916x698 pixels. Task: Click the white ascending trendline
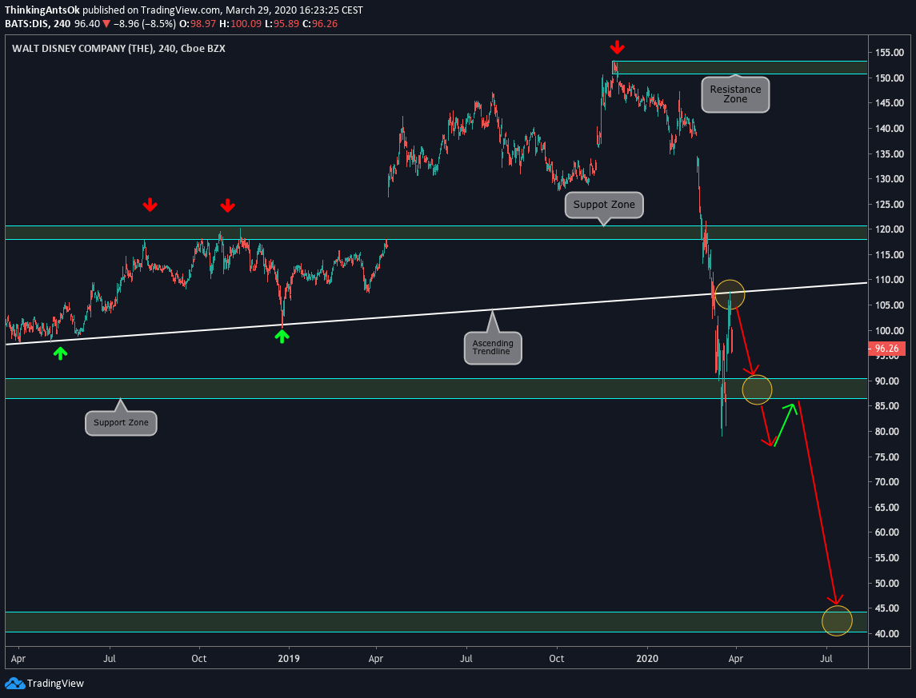tap(436, 313)
